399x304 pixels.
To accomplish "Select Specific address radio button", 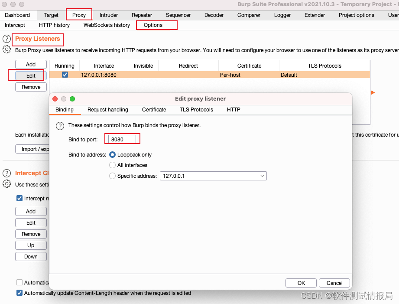I will coord(112,176).
